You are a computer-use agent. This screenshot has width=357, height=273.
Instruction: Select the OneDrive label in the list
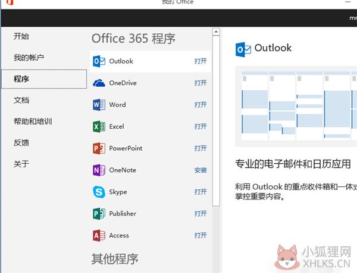[x=123, y=83]
